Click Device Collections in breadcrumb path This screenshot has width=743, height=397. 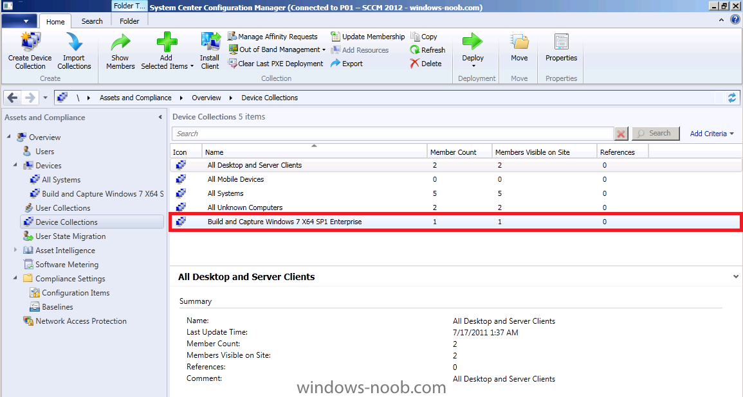270,98
